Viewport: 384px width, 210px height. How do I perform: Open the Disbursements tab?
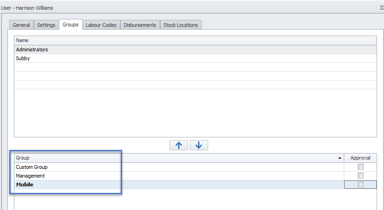140,25
